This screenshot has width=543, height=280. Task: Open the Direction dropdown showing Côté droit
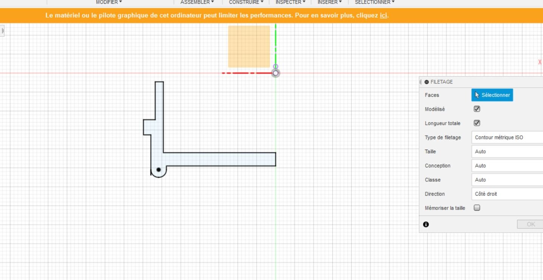point(507,194)
